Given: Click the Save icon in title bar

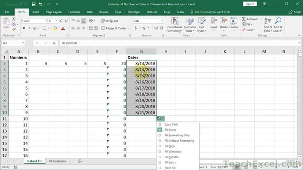Looking at the screenshot, I should [34, 4].
